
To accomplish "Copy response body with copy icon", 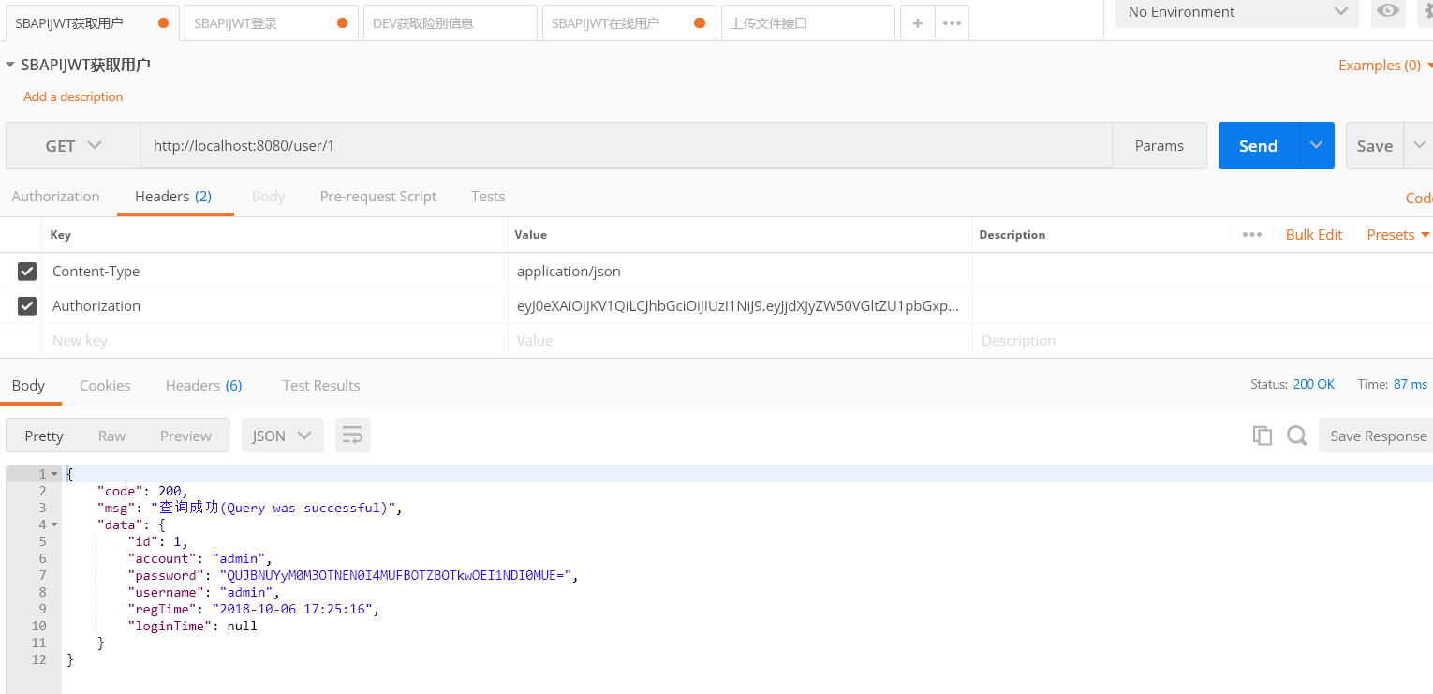I will coord(1263,436).
